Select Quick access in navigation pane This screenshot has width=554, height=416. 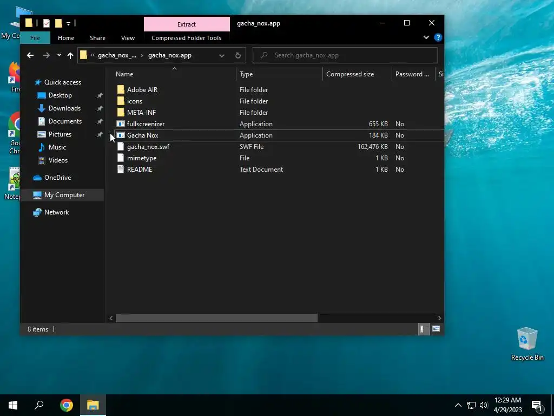pos(63,82)
